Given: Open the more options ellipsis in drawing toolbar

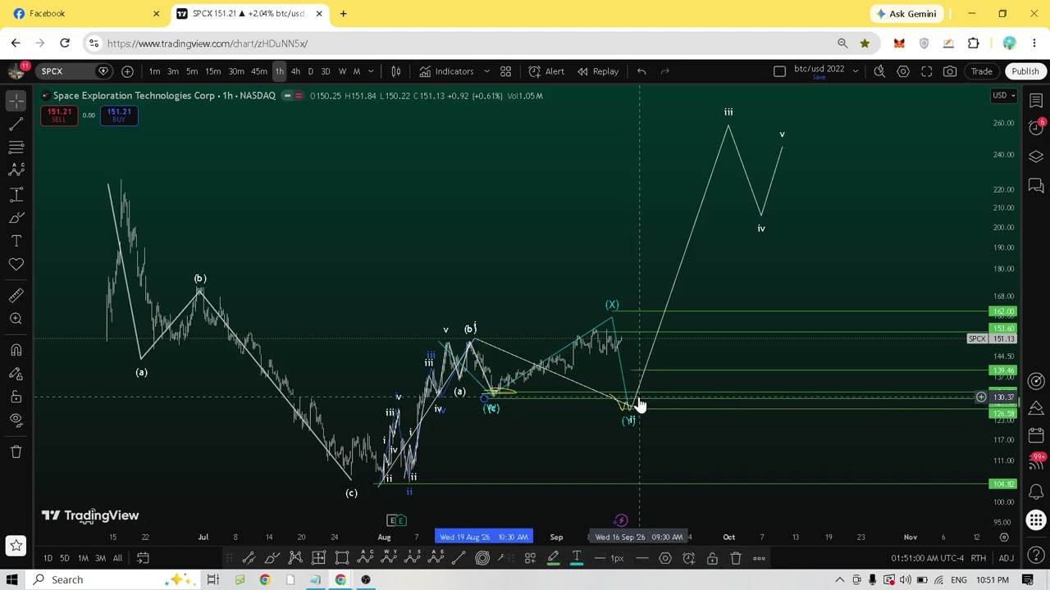Looking at the screenshot, I should click(759, 559).
